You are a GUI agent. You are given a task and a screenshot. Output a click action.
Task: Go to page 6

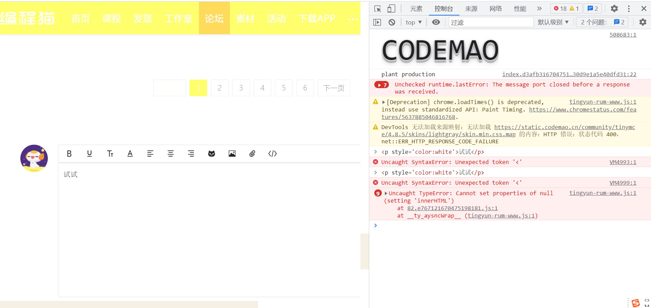pos(305,88)
